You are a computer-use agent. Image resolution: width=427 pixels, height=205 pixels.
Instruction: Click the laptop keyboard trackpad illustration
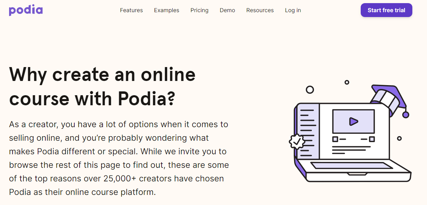(352, 165)
